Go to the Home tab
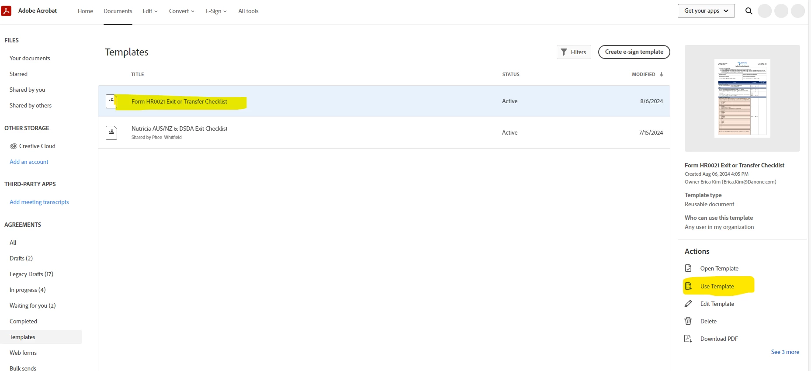The image size is (811, 371). coord(85,11)
